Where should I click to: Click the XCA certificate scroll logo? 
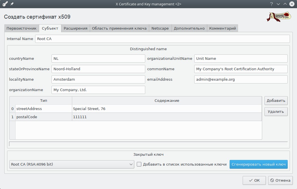(x=279, y=17)
